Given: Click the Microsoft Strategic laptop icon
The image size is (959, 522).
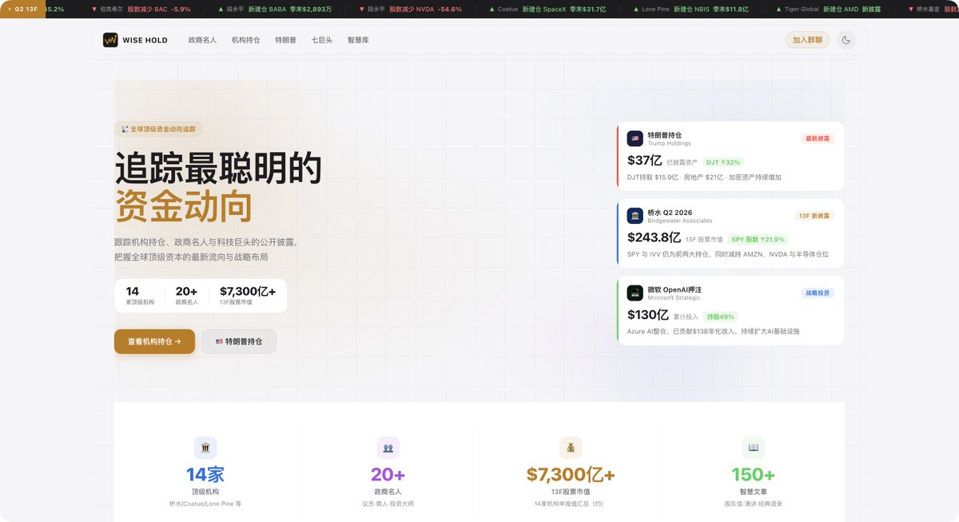Looking at the screenshot, I should click(x=635, y=293).
